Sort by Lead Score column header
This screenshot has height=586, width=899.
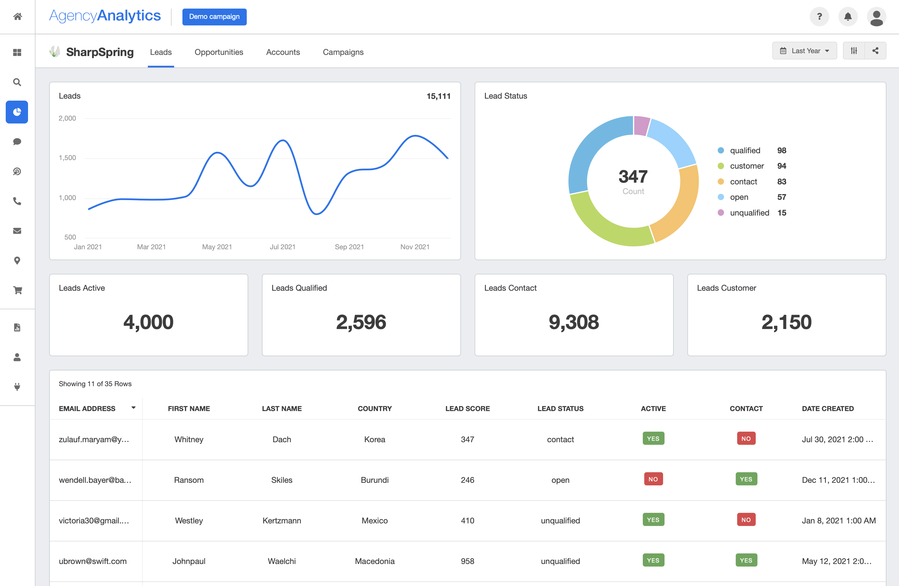468,408
